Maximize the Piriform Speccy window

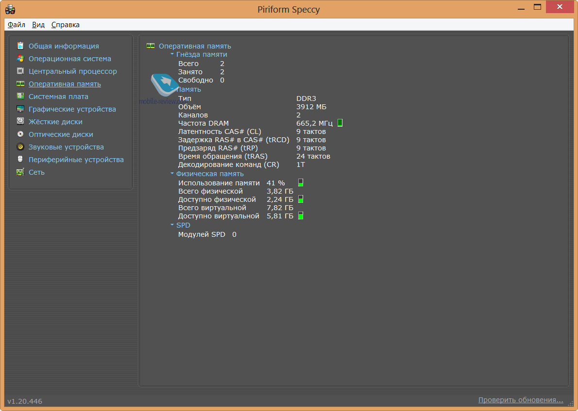point(538,7)
